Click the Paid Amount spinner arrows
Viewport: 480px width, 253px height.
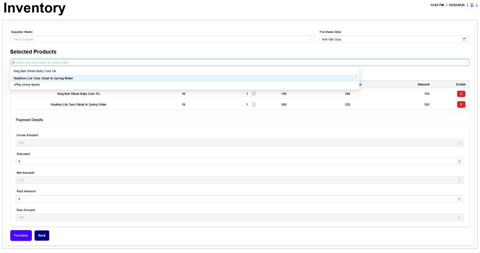[x=459, y=199]
